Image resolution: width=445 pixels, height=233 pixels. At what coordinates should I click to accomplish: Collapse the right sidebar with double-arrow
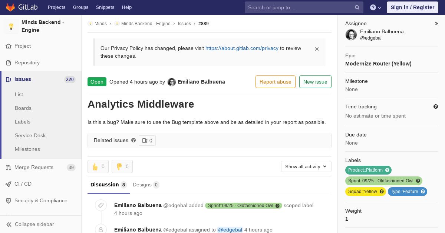tap(436, 23)
